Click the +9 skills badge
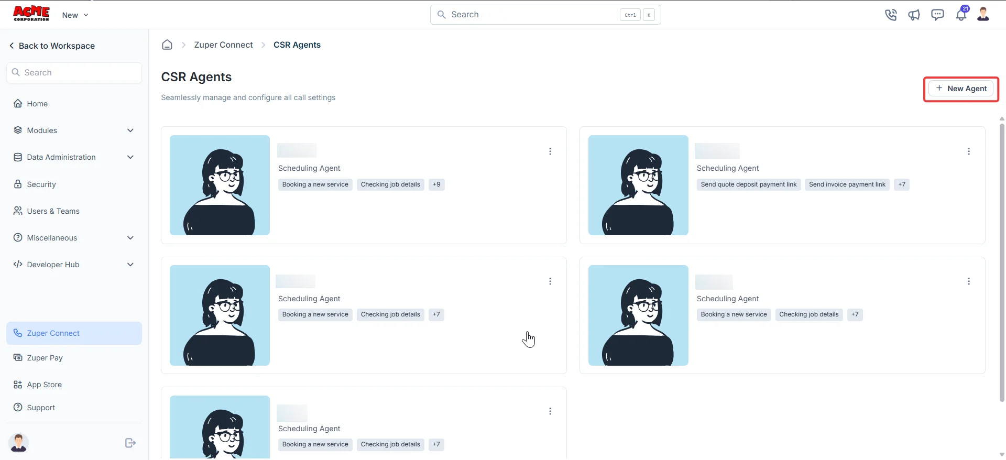Image resolution: width=1006 pixels, height=460 pixels. click(436, 184)
